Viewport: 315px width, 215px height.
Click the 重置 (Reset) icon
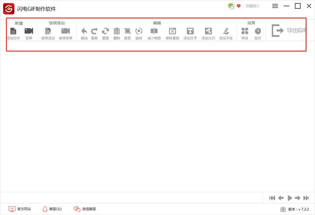105,32
